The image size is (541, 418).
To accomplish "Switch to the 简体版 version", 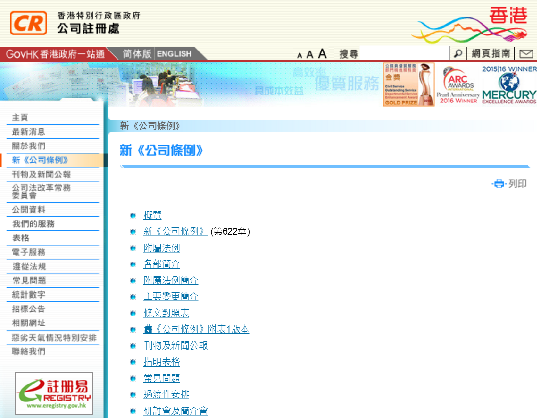I will [136, 53].
